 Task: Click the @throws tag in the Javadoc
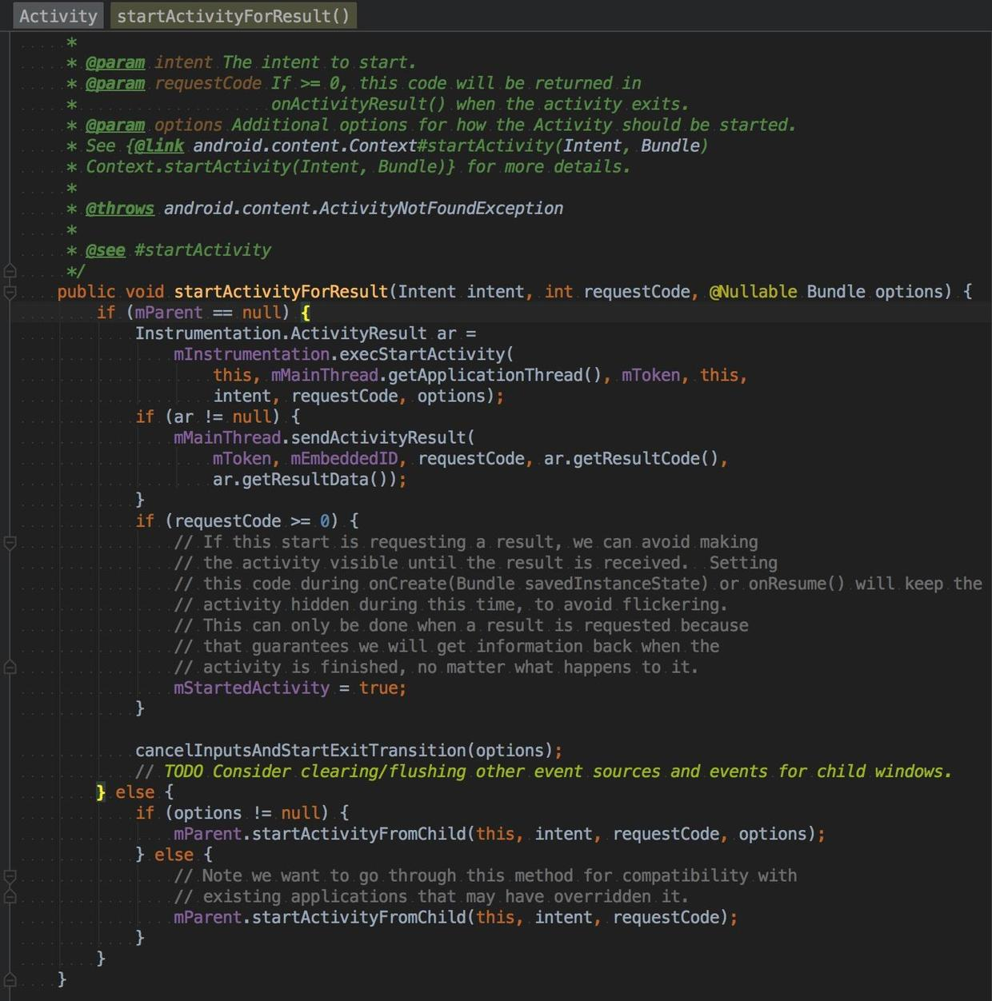pos(119,208)
